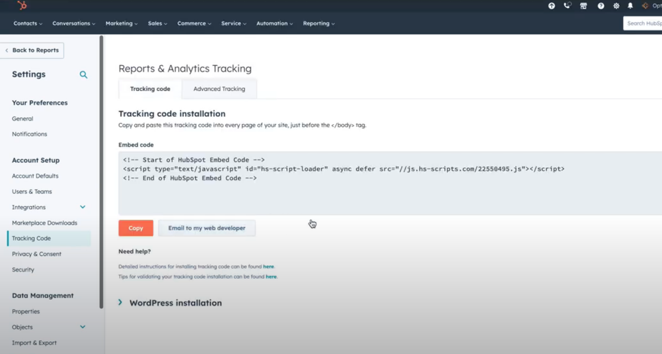This screenshot has width=662, height=354.
Task: Click the 'Reports & Analytics Tracking' heading
Action: pos(185,69)
